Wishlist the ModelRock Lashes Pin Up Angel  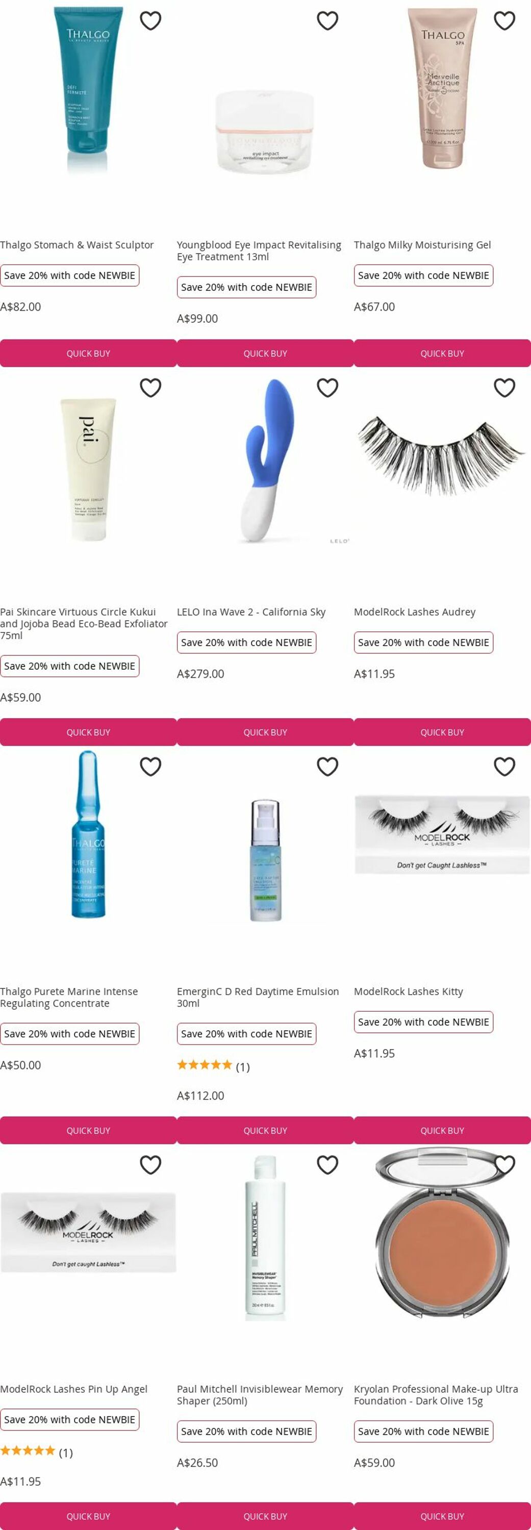tap(150, 1165)
